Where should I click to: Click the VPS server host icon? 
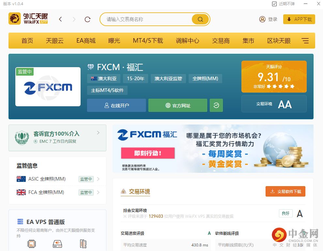(57, 244)
